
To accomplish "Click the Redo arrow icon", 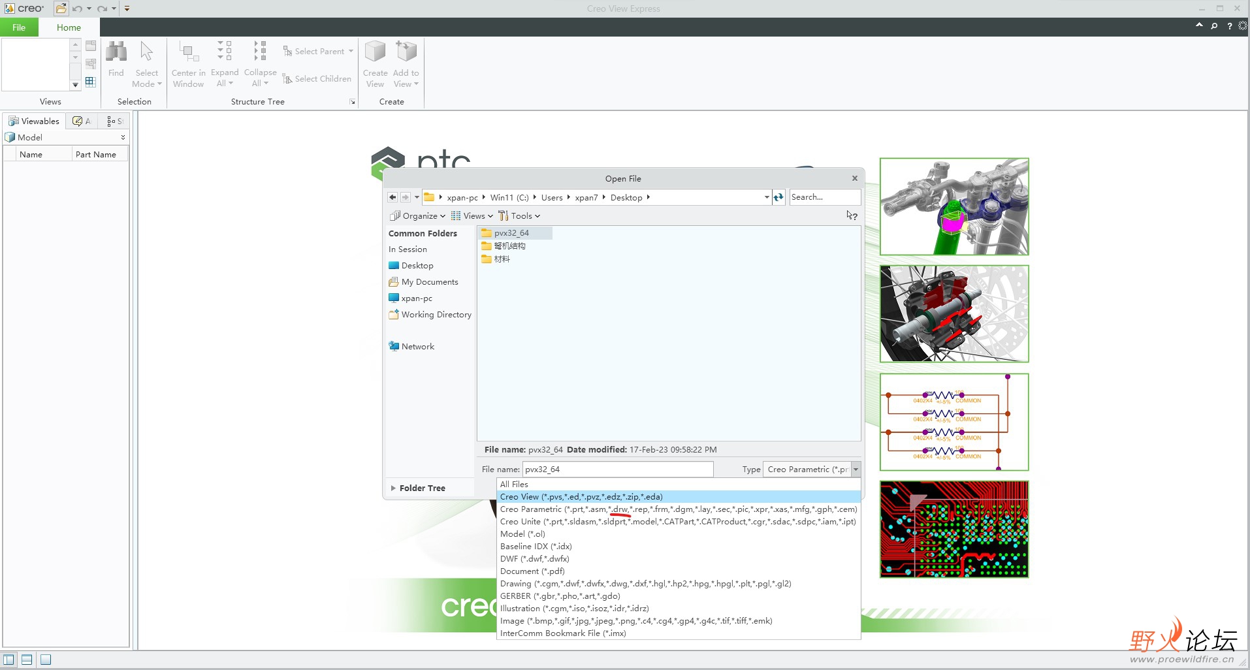I will 102,8.
